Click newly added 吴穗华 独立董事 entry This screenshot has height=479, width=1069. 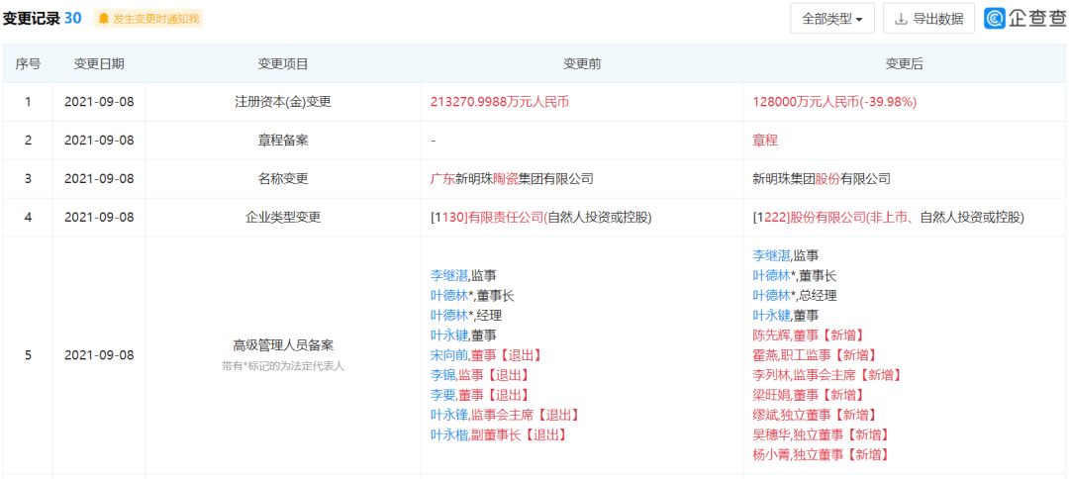pyautogui.click(x=821, y=434)
